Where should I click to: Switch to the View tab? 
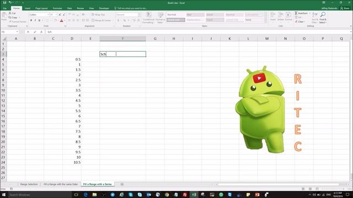92,8
